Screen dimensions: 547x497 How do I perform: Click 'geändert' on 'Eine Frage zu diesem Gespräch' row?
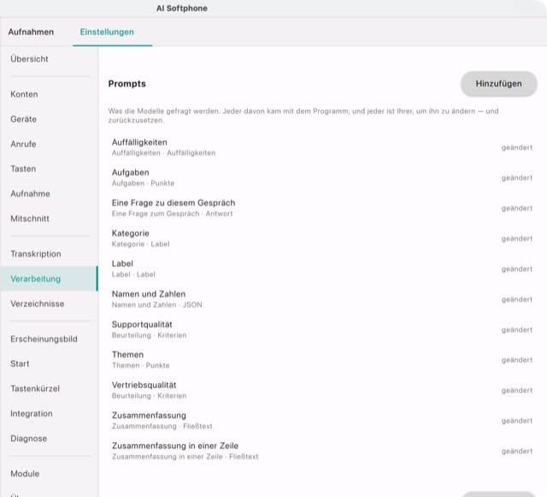[x=517, y=208]
